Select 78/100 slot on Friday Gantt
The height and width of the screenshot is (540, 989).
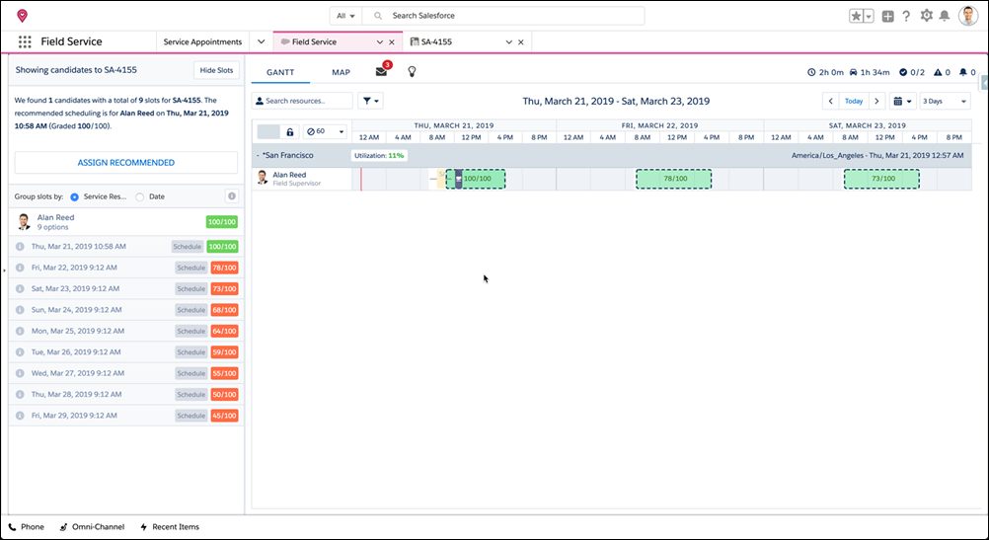pos(673,179)
